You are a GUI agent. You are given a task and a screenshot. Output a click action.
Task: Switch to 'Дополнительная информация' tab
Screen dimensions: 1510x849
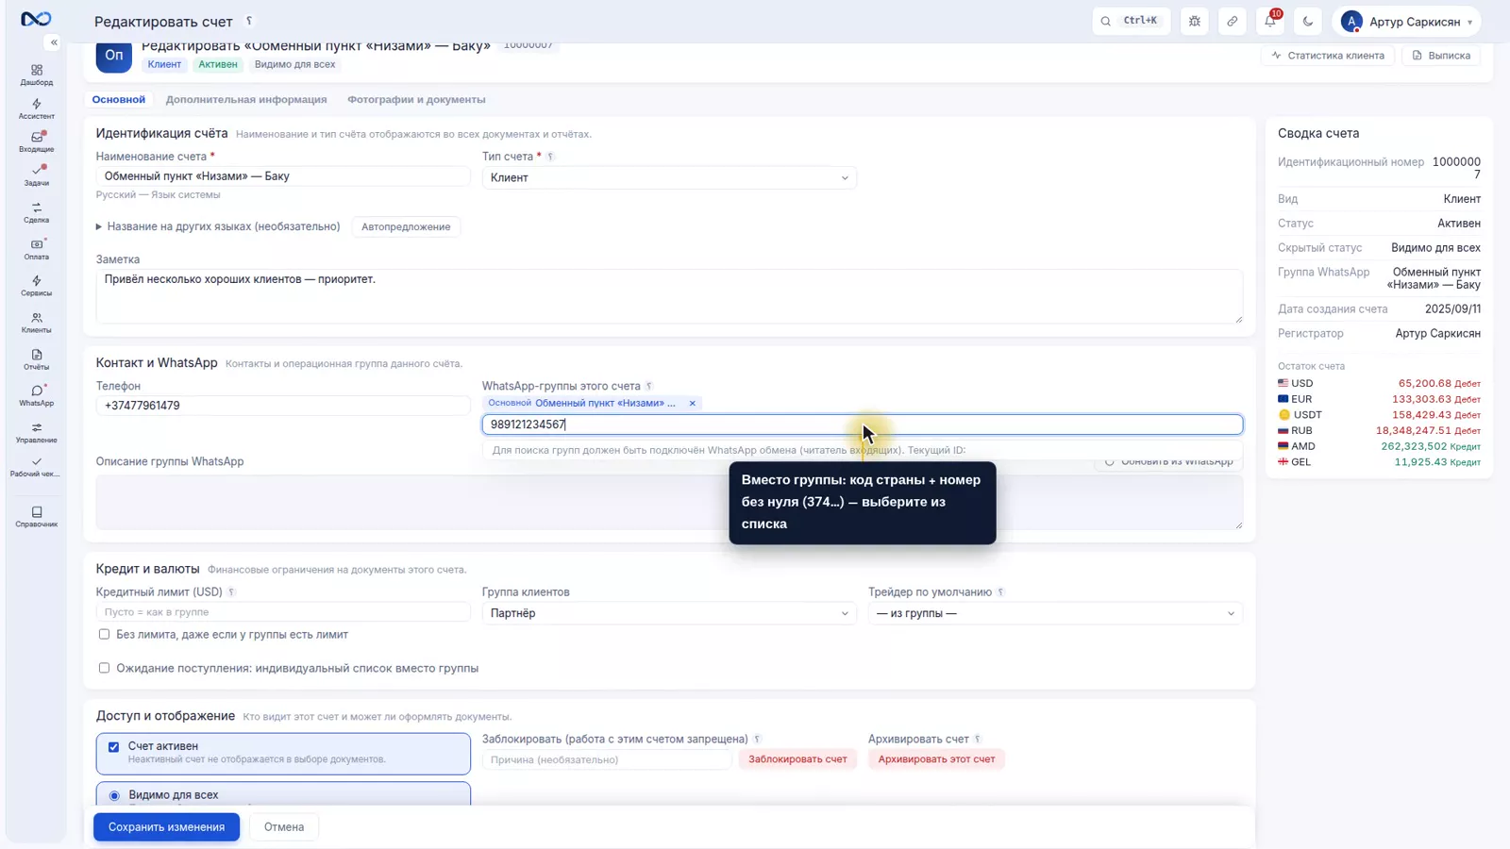tap(246, 99)
